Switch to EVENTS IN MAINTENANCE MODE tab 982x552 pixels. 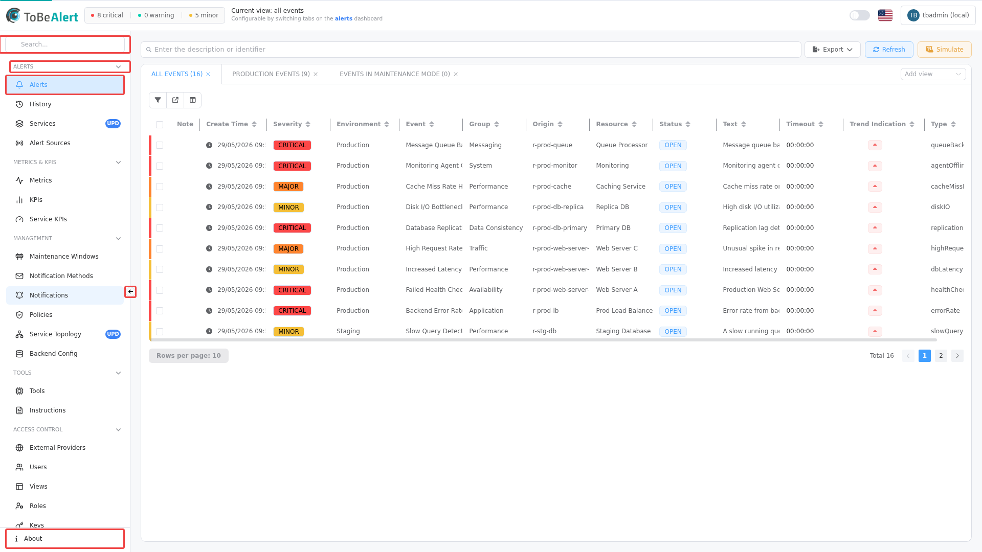coord(394,74)
